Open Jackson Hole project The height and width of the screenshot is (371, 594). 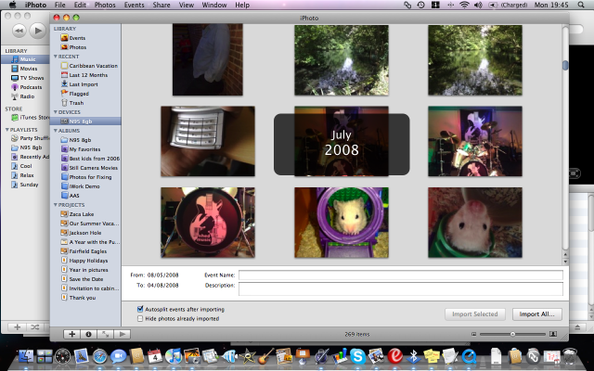click(x=84, y=233)
